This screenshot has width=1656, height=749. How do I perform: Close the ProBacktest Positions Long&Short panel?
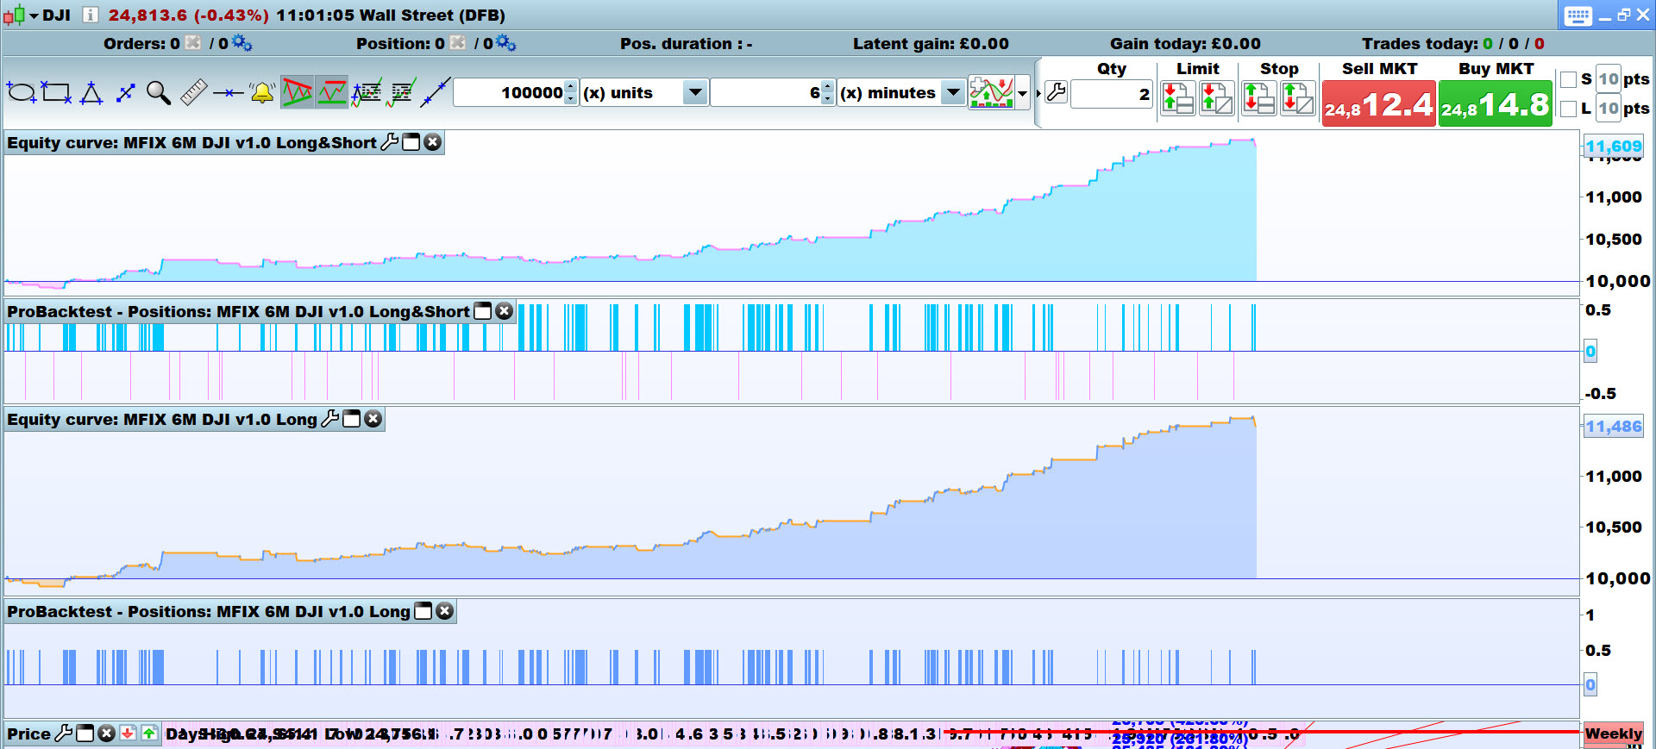505,311
